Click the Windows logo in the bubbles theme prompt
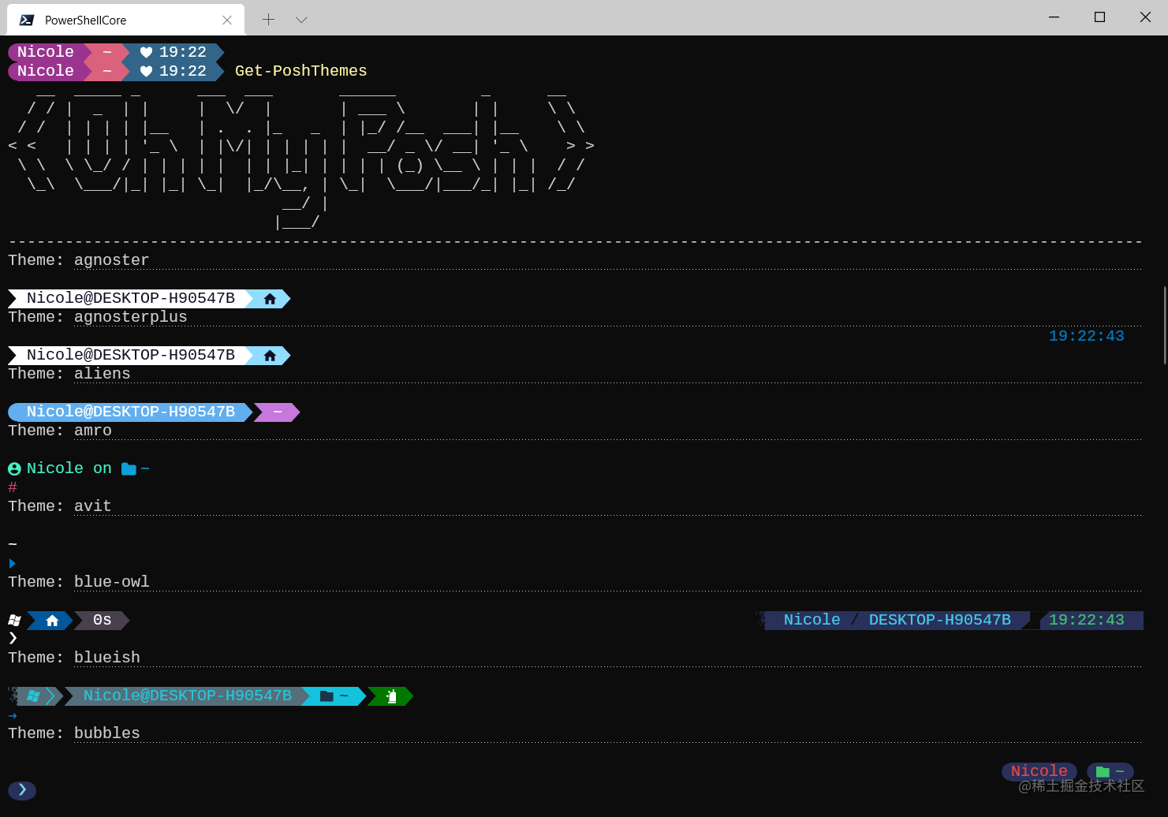This screenshot has height=817, width=1168. click(32, 696)
